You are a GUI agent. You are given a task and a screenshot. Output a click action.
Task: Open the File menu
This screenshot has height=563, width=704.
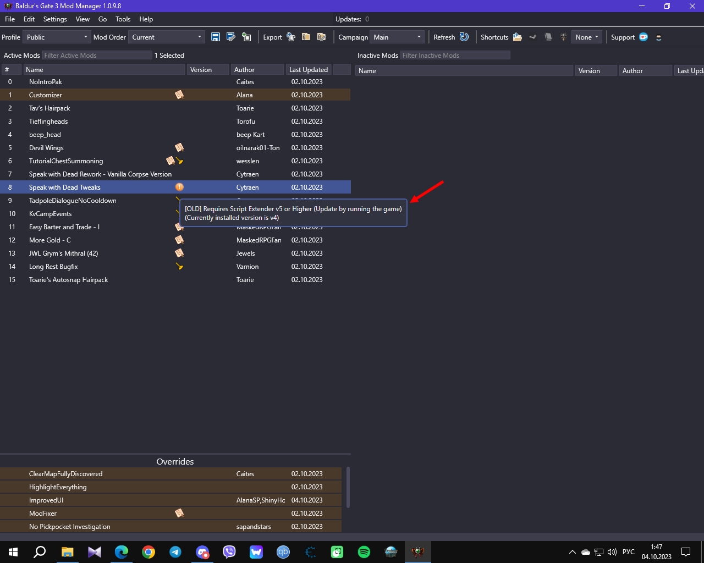[x=10, y=19]
